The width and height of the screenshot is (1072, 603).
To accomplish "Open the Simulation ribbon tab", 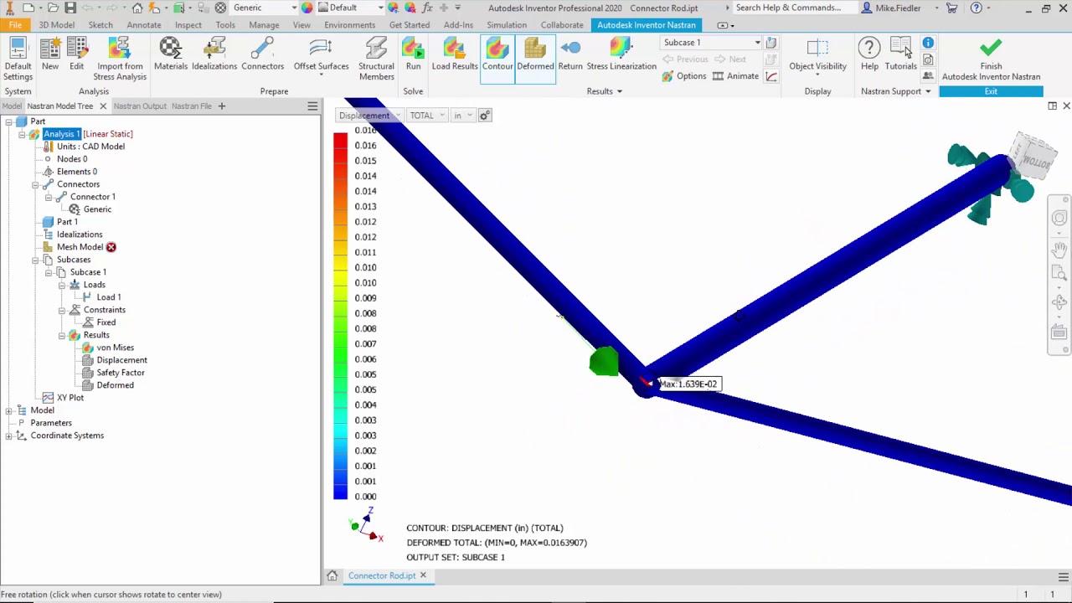I will pyautogui.click(x=507, y=25).
